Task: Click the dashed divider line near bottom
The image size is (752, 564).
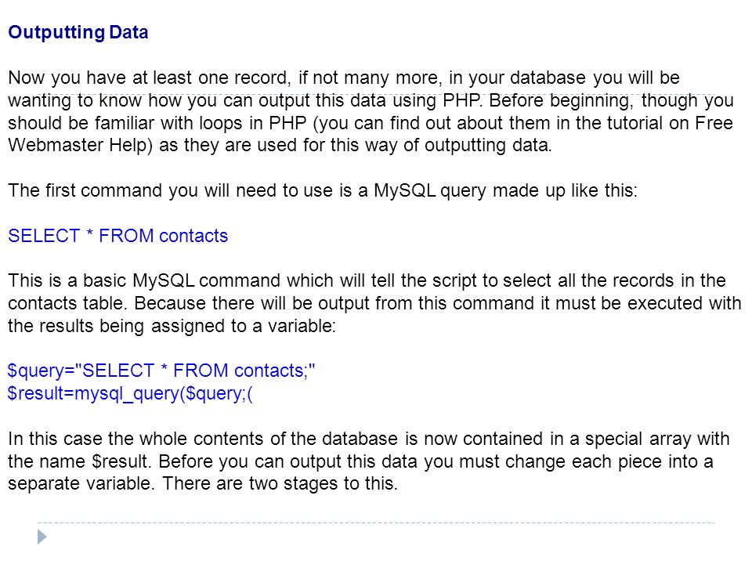Action: [376, 522]
